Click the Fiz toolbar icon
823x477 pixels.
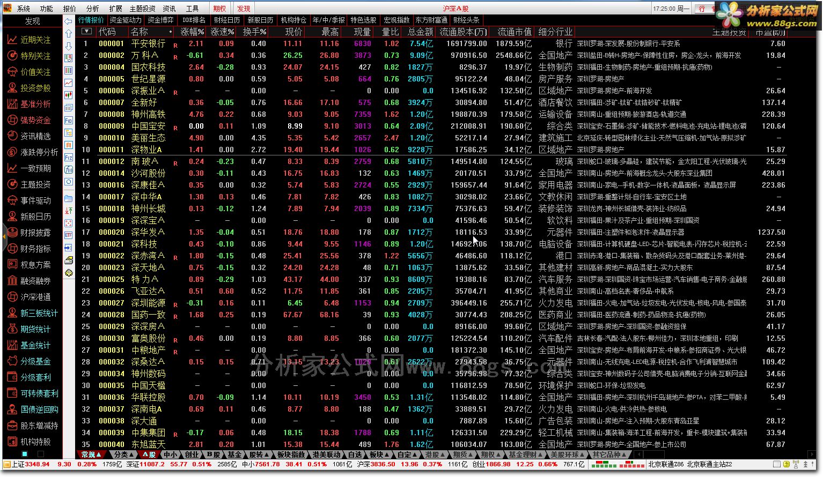[68, 158]
